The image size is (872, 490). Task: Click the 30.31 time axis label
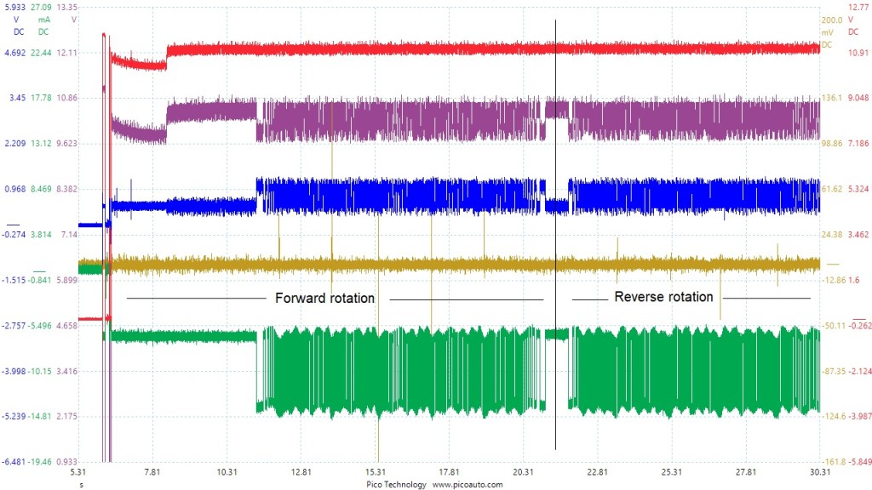pos(820,472)
